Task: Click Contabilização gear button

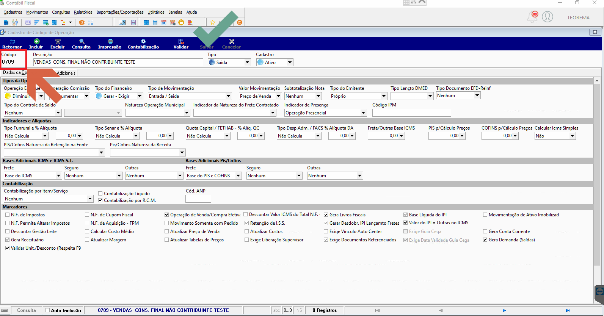Action: pyautogui.click(x=143, y=44)
